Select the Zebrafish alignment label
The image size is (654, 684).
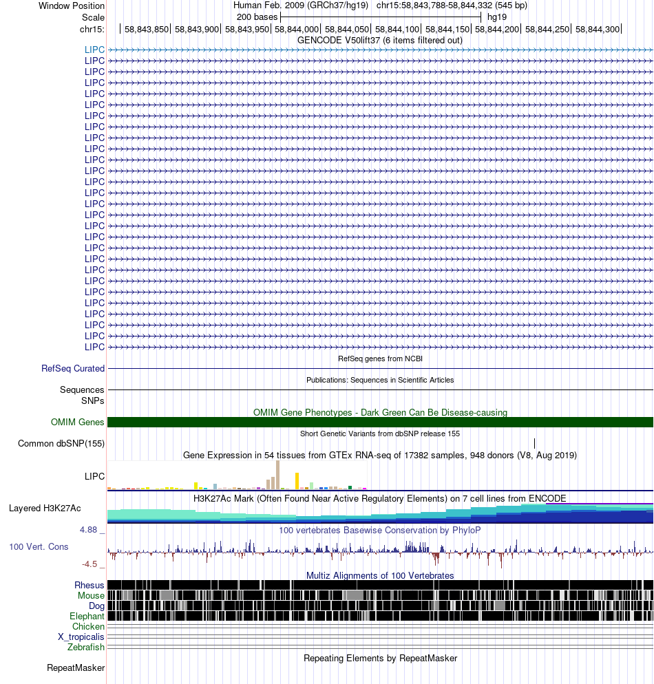click(x=86, y=647)
